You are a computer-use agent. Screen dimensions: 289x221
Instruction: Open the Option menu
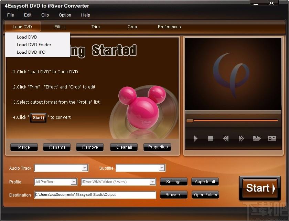pyautogui.click(x=65, y=15)
